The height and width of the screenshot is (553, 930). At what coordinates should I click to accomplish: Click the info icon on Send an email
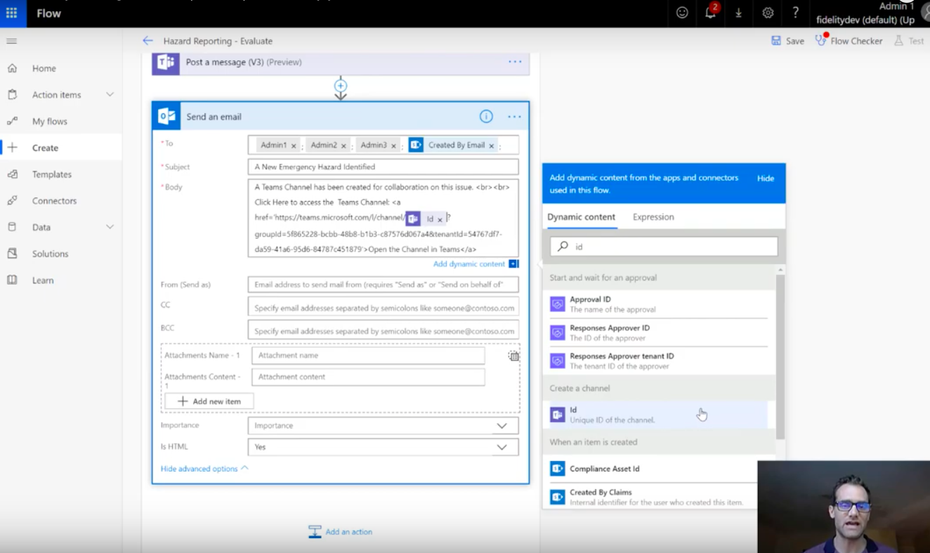pyautogui.click(x=486, y=117)
